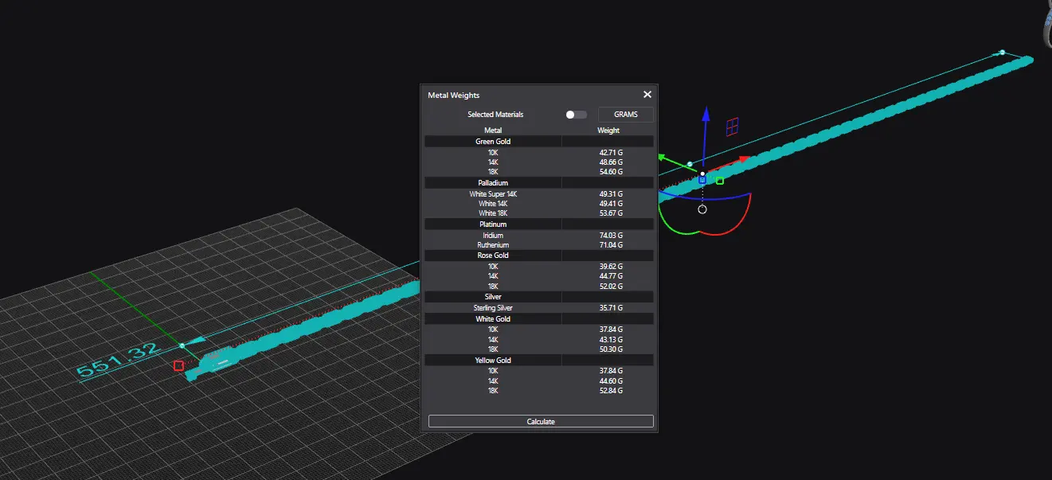Select the Palladium group row
The width and height of the screenshot is (1052, 480).
click(539, 183)
